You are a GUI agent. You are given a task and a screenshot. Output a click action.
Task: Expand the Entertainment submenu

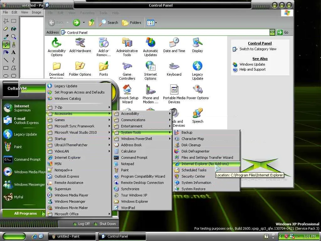[x=142, y=126]
